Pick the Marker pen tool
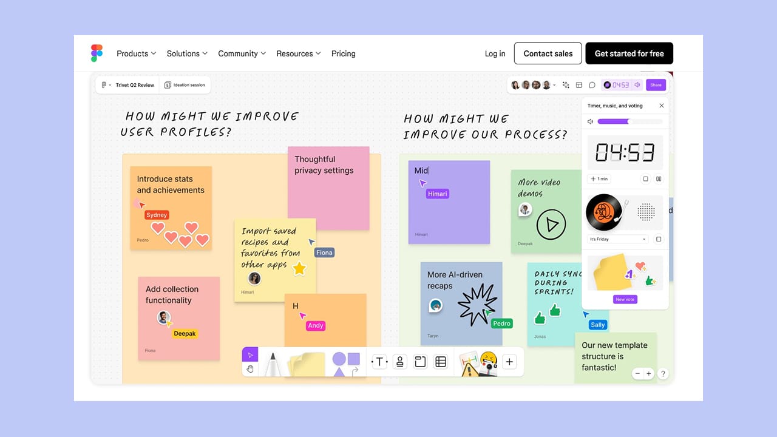 pos(273,364)
